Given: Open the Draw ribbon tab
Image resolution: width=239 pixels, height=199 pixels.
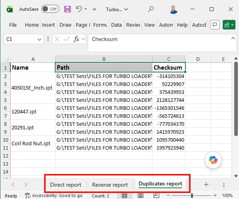Looking at the screenshot, I should 66,25.
